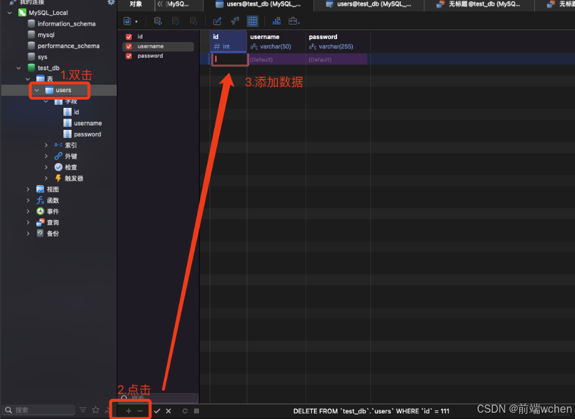Select the information_schema database

(x=67, y=24)
